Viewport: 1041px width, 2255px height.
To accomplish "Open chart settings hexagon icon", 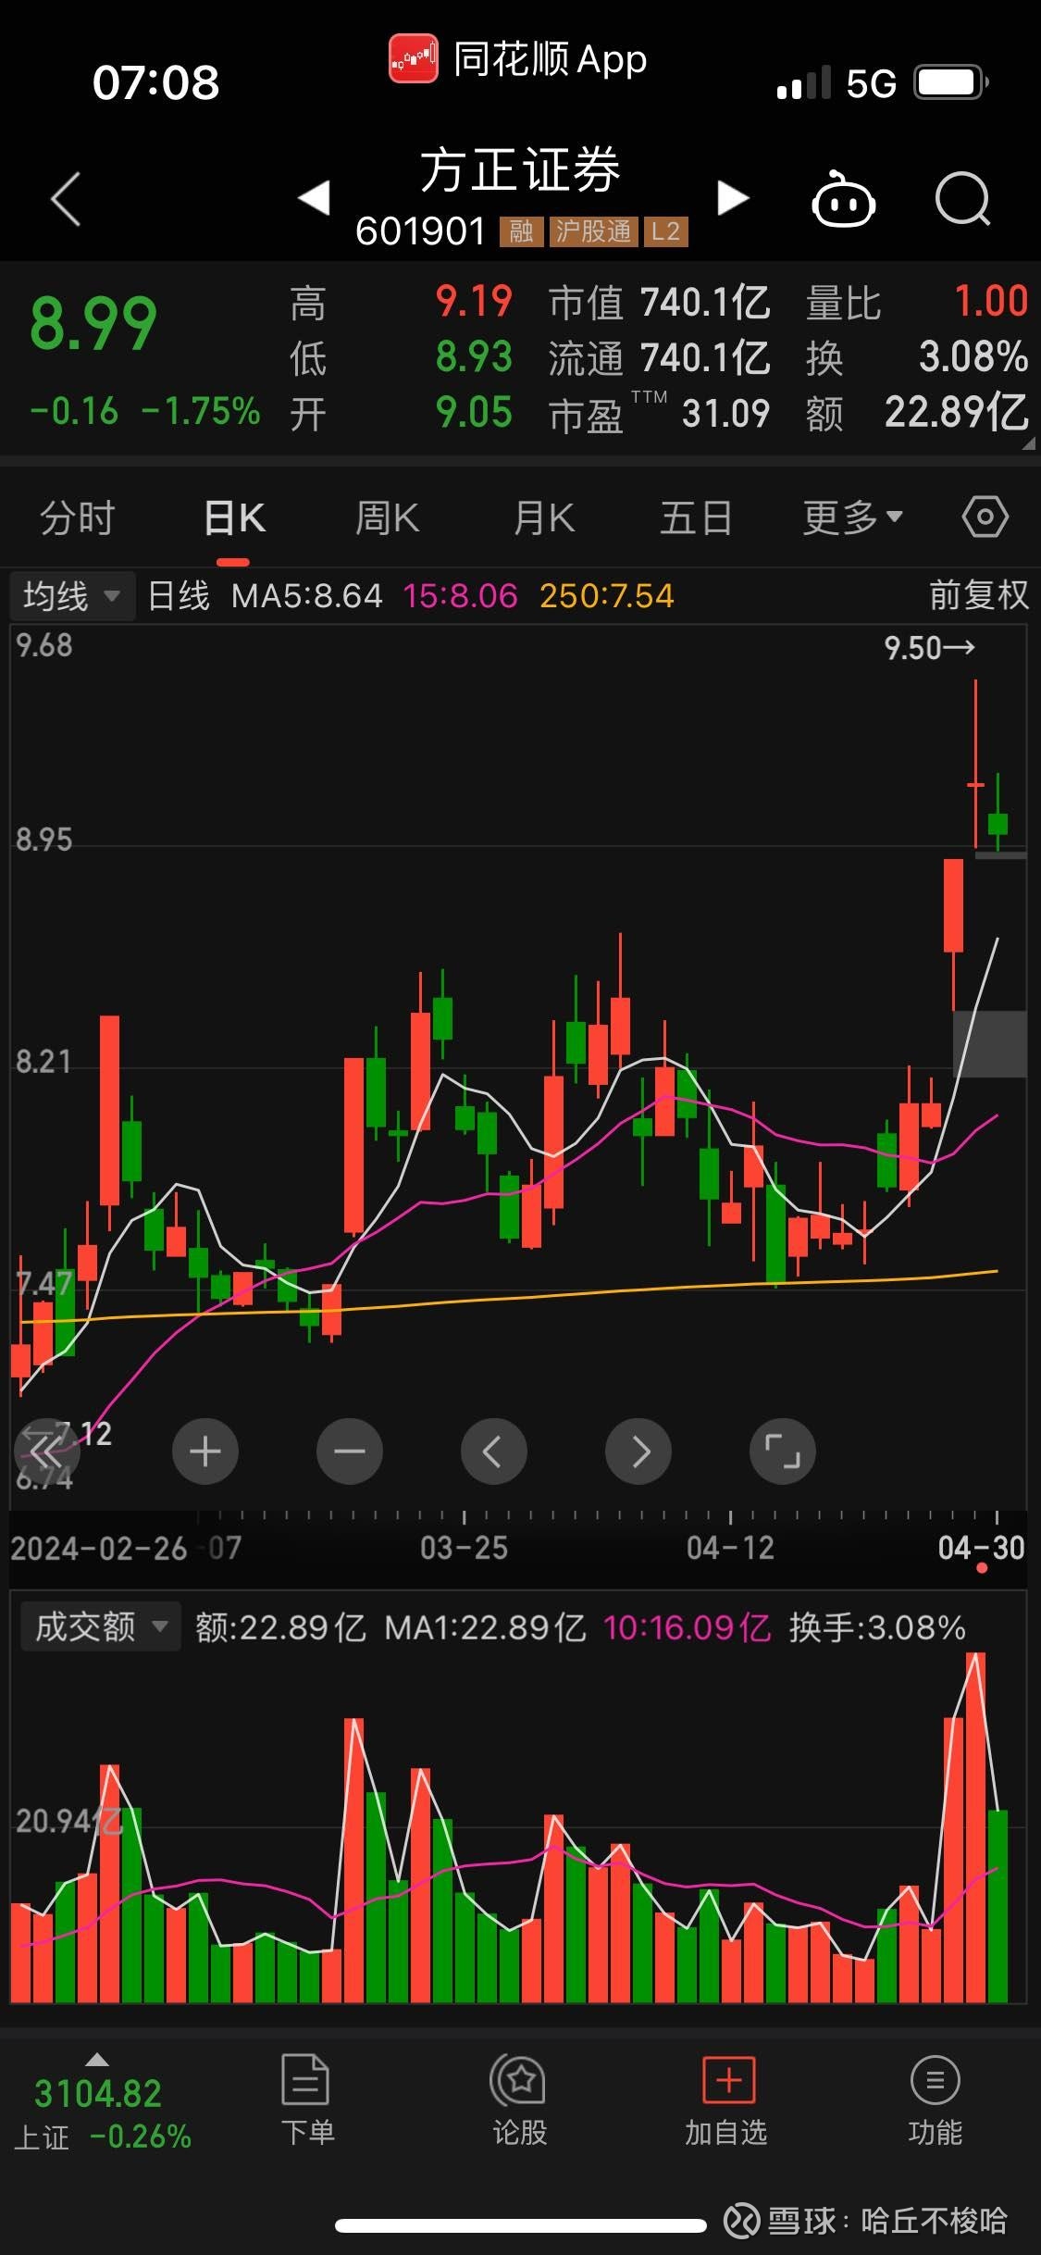I will (985, 517).
